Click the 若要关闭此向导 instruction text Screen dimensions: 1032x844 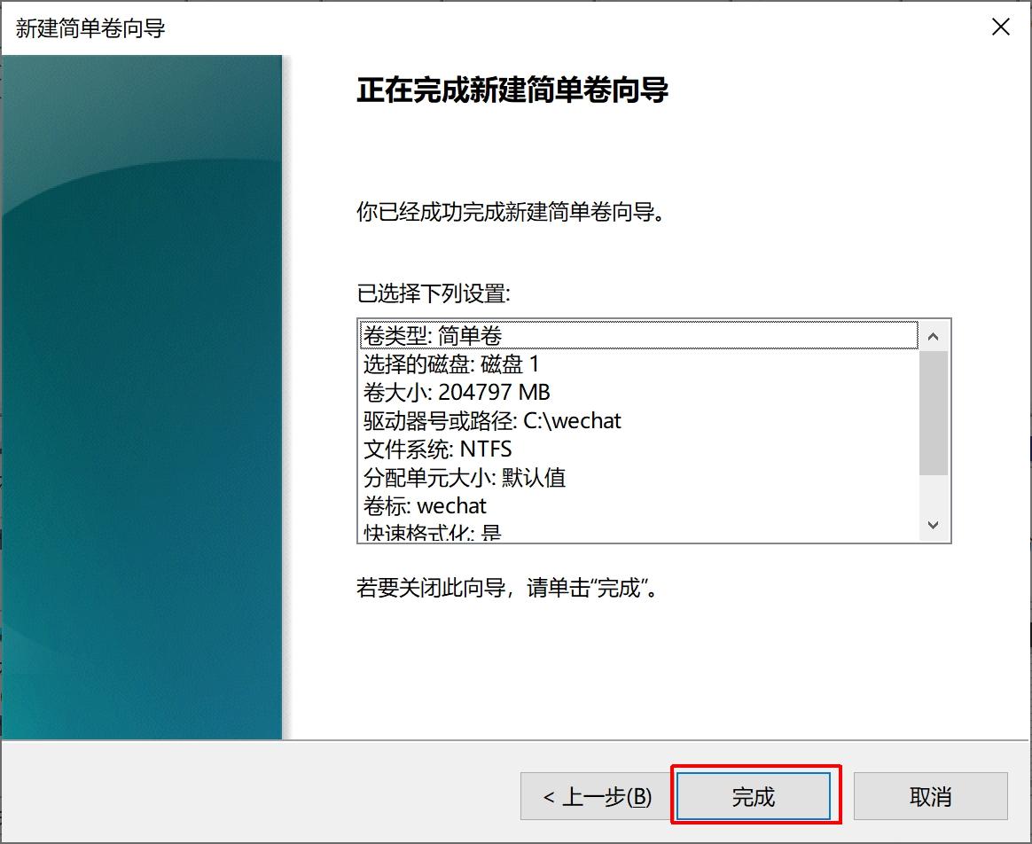click(507, 587)
